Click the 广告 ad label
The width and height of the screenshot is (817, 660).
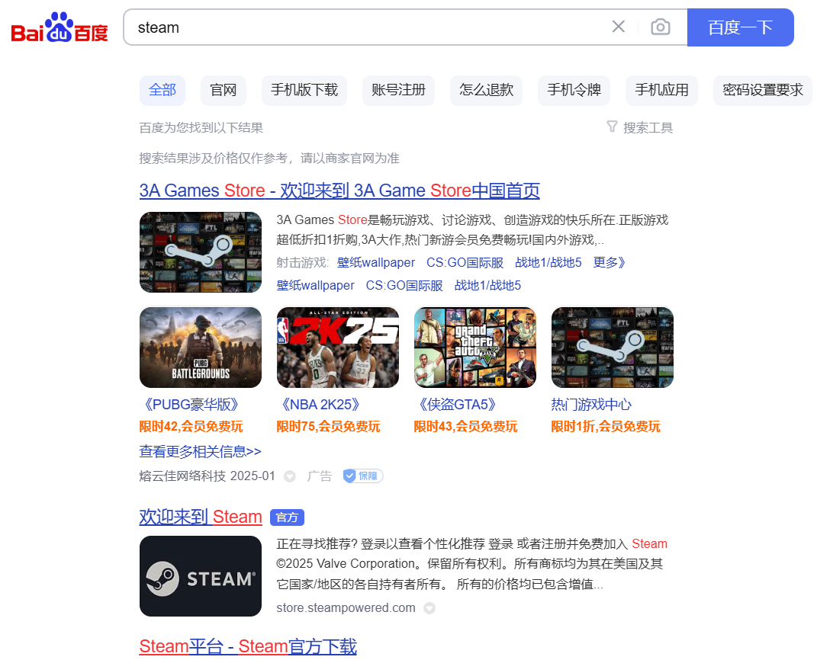click(x=320, y=476)
